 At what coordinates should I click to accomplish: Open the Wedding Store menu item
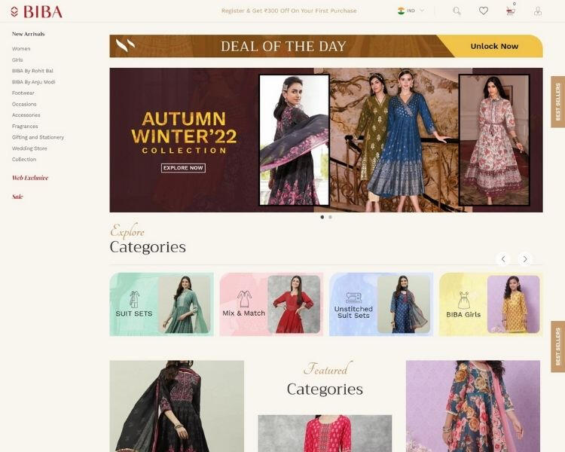pyautogui.click(x=29, y=148)
